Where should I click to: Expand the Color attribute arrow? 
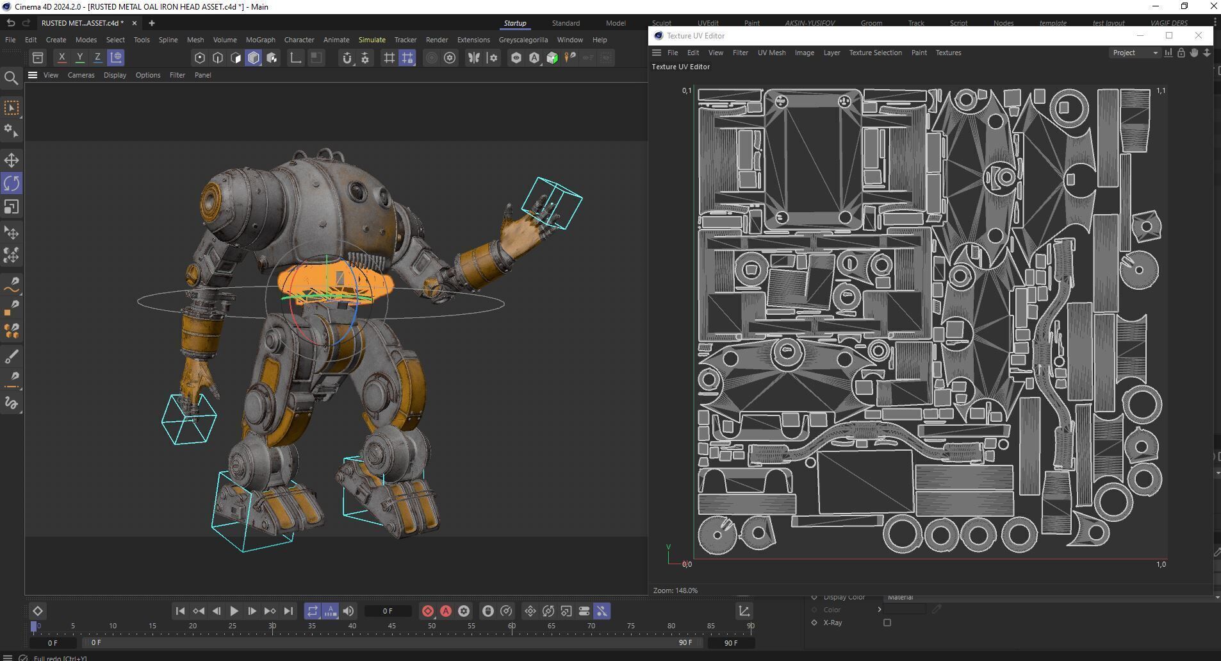(x=879, y=610)
